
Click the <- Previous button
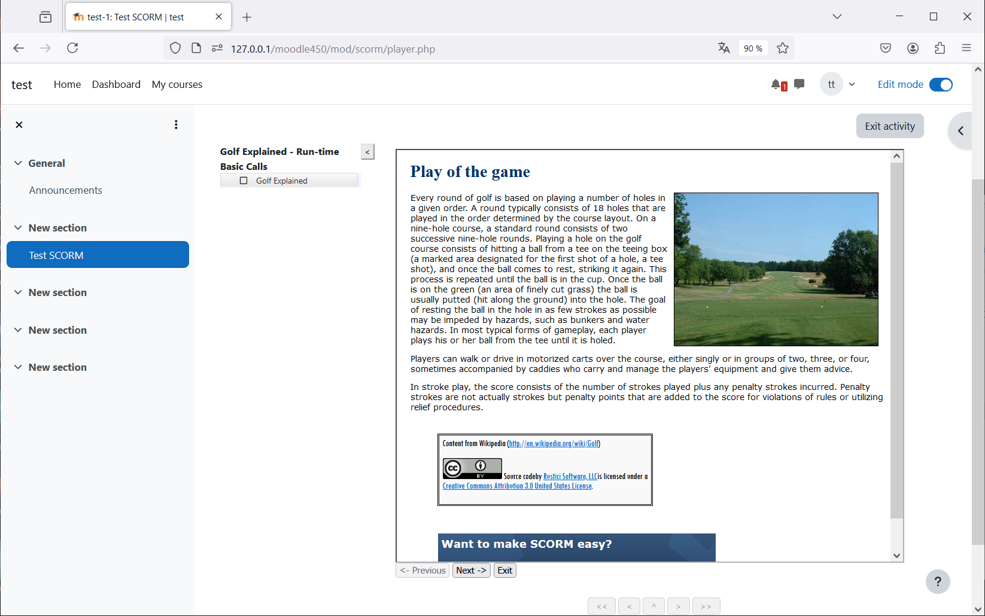(422, 571)
